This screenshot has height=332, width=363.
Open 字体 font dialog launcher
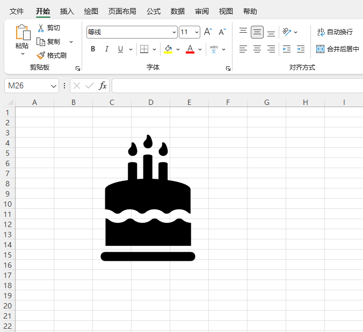[228, 69]
